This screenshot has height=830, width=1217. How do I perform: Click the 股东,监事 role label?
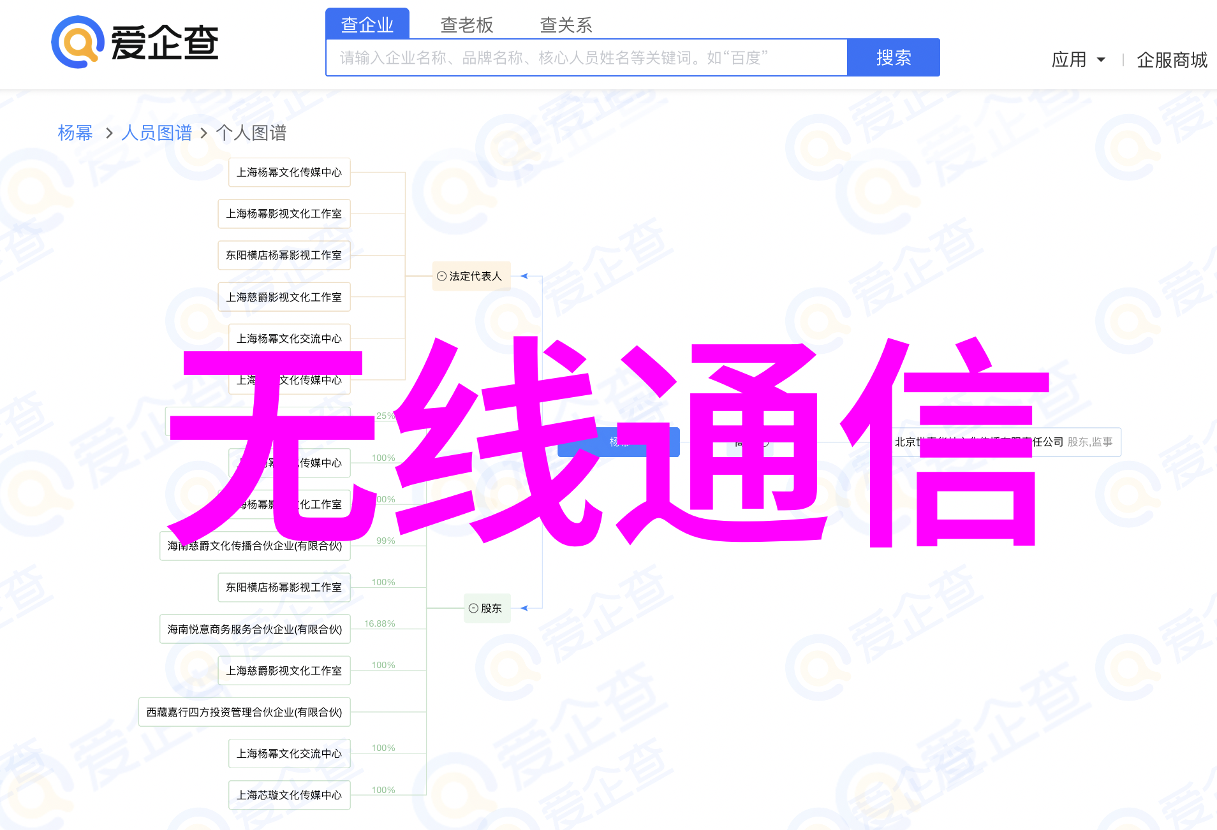tap(1090, 442)
